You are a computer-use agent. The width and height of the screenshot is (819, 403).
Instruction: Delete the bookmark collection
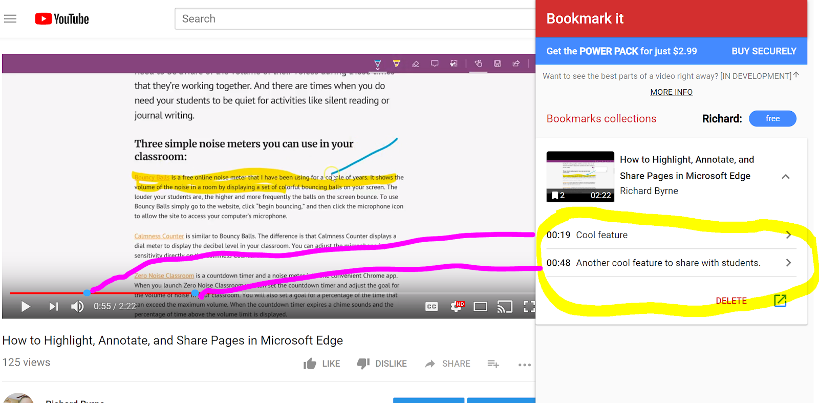pos(731,301)
